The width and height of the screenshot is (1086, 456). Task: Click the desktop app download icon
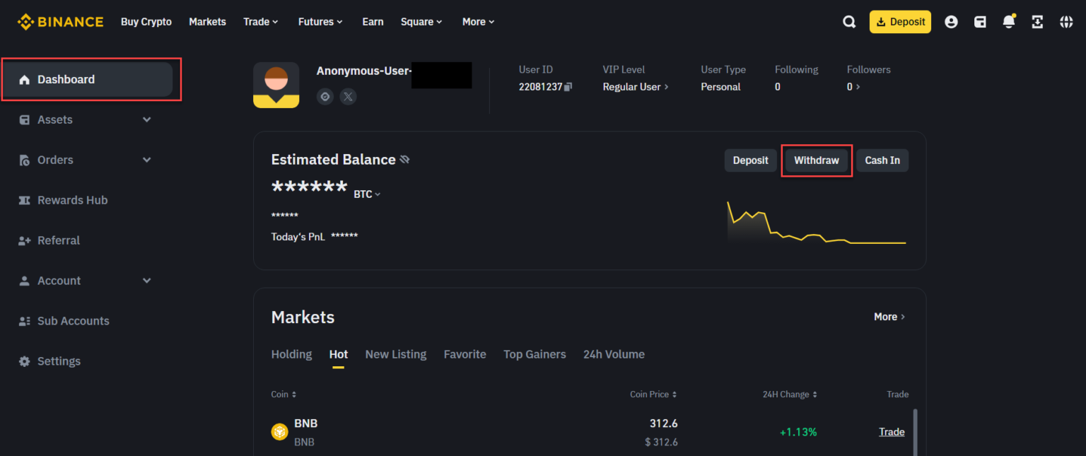[1037, 22]
